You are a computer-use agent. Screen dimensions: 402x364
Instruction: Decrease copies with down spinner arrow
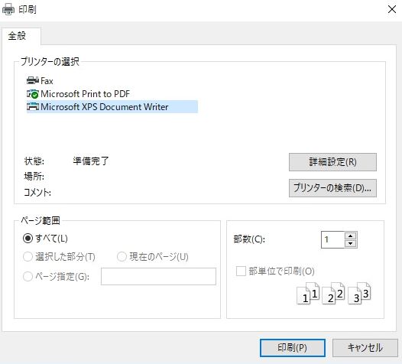pos(351,244)
